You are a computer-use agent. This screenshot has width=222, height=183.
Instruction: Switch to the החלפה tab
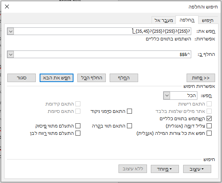coord(187,20)
